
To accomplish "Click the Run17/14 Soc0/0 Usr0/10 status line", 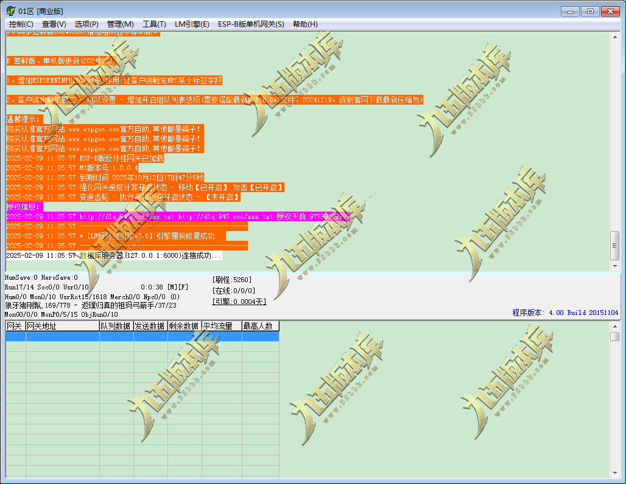I will tap(47, 287).
